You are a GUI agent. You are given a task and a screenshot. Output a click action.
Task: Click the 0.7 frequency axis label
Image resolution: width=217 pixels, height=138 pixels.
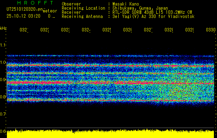3,114
